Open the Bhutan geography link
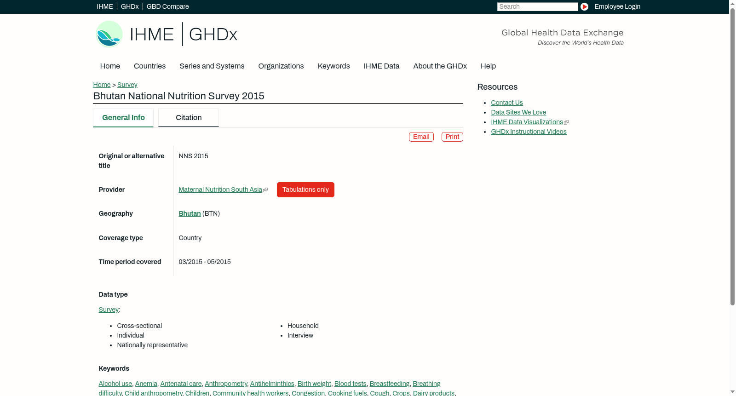 coord(190,213)
